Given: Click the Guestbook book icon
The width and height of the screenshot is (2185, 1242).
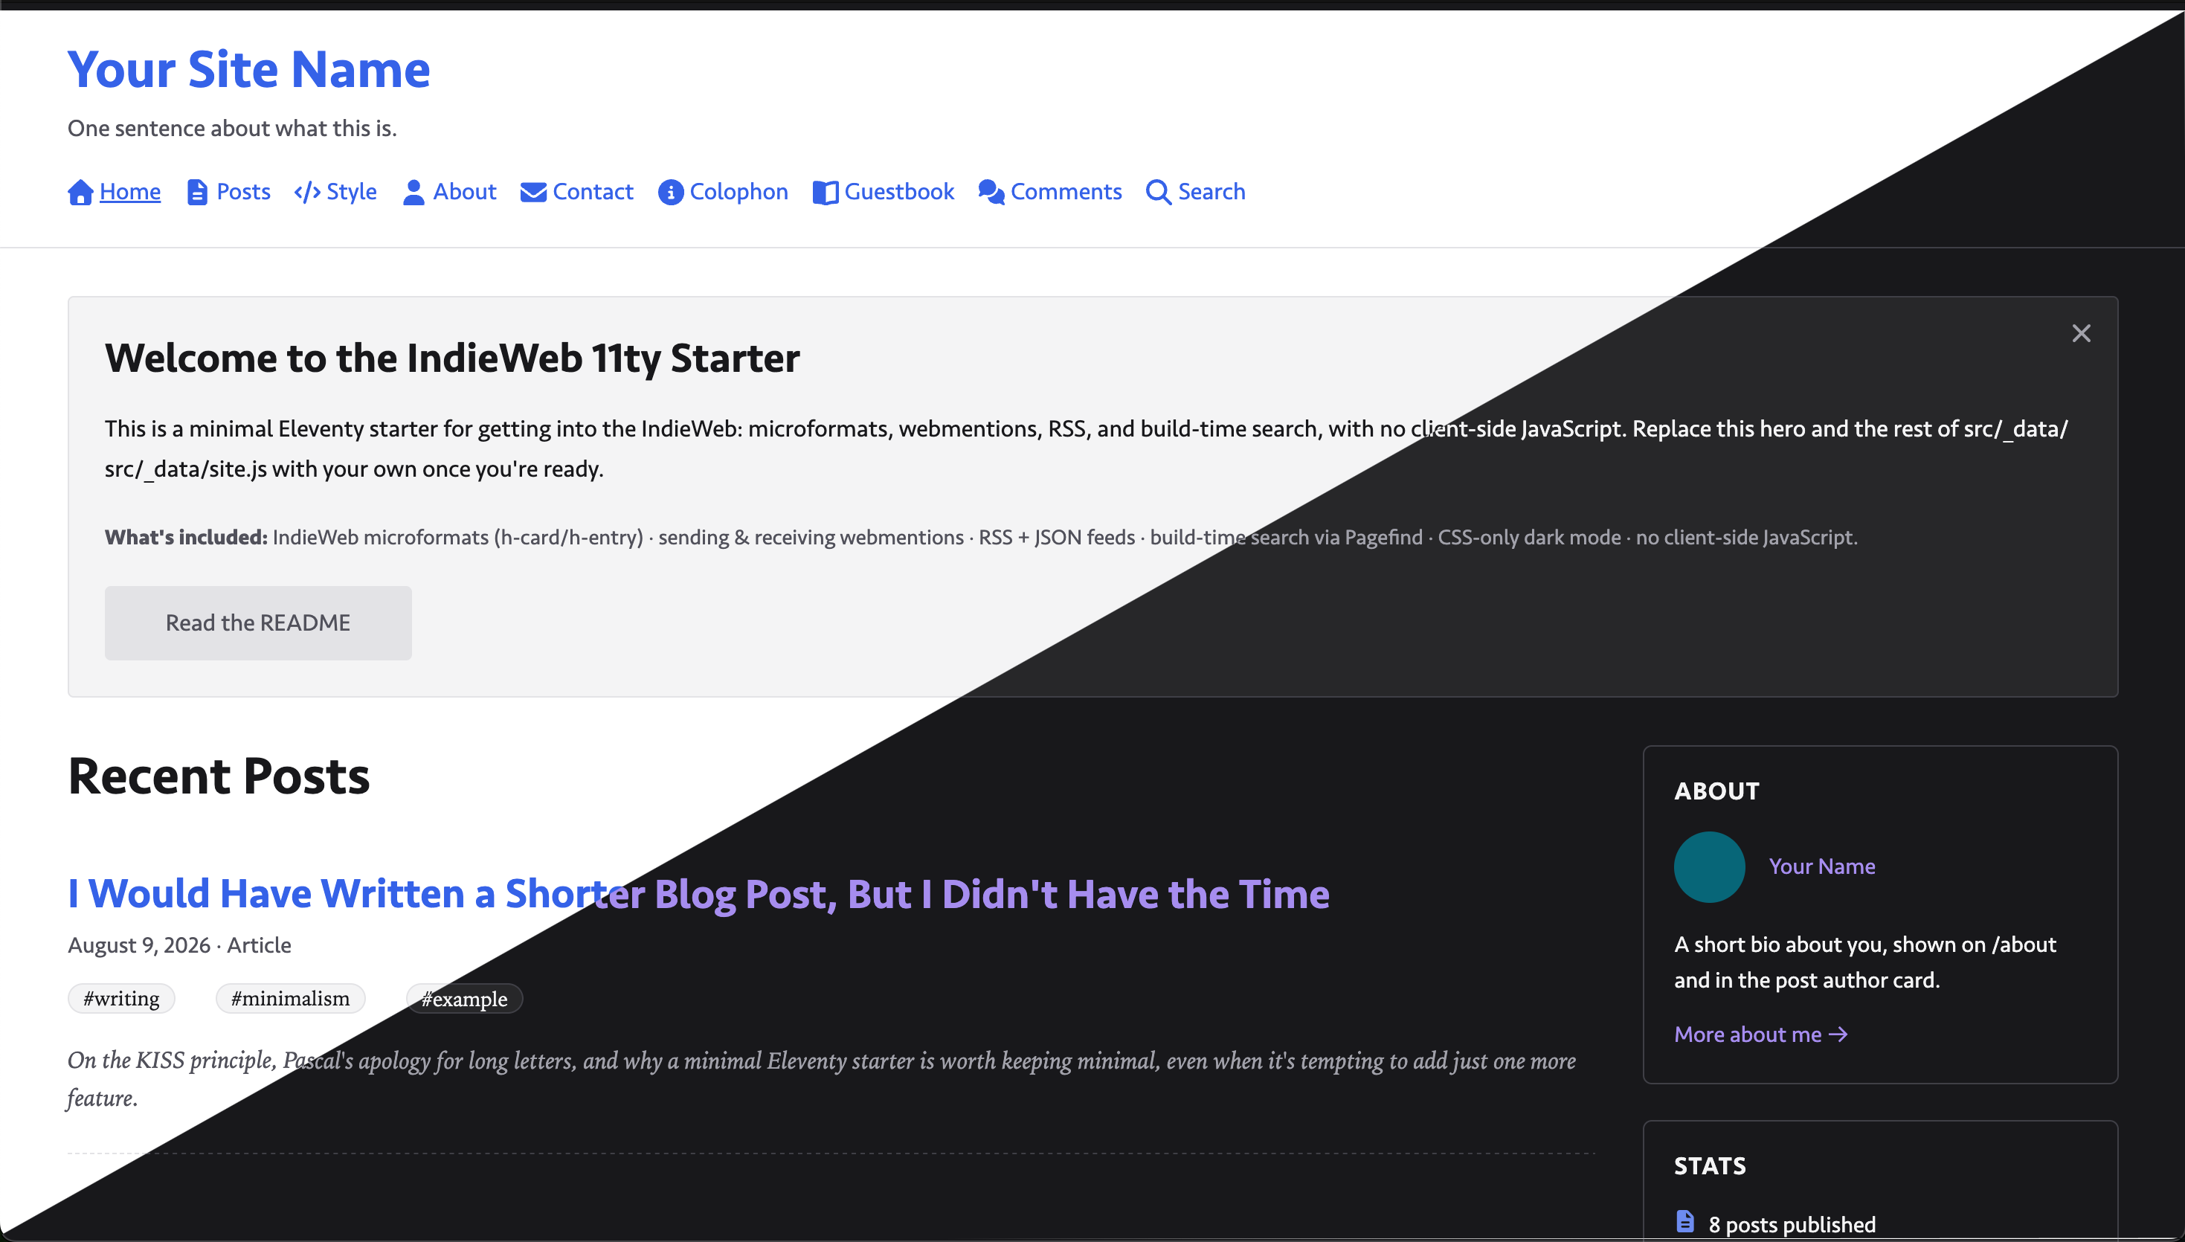Looking at the screenshot, I should [826, 192].
